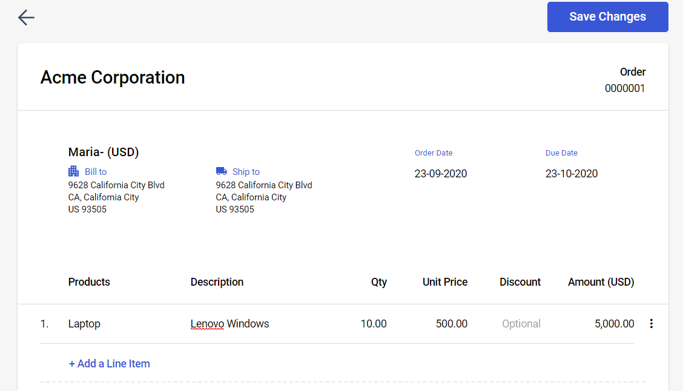Go back using the left arrow icon
The width and height of the screenshot is (683, 391).
point(26,18)
